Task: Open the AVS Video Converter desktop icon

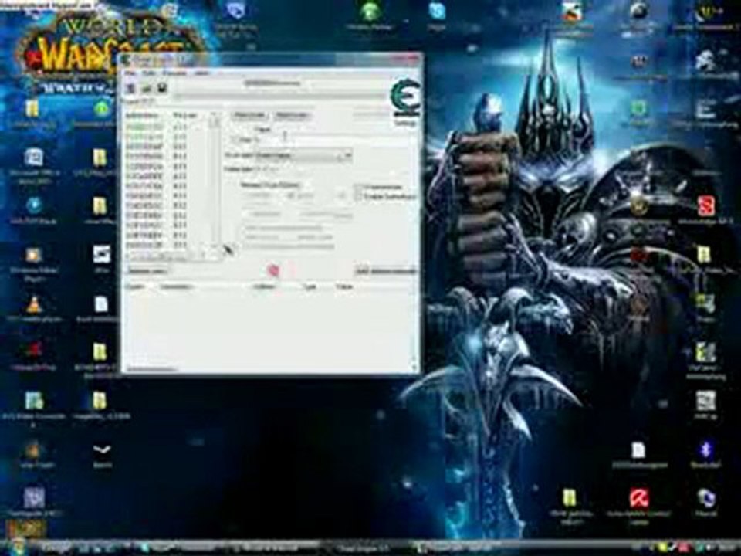Action: click(33, 401)
